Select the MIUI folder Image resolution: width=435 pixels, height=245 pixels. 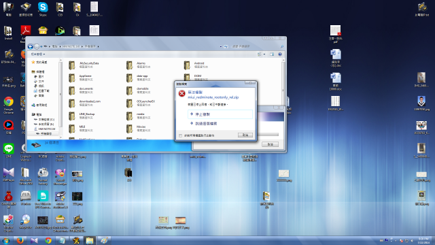click(x=81, y=129)
